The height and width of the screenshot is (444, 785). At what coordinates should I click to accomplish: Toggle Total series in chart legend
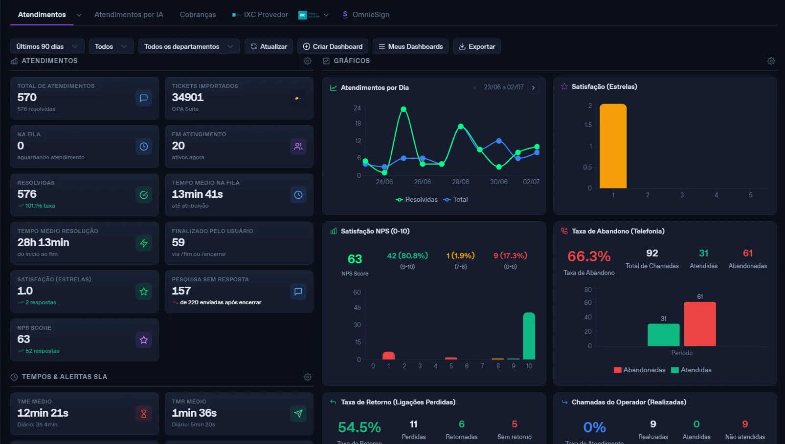tap(455, 200)
